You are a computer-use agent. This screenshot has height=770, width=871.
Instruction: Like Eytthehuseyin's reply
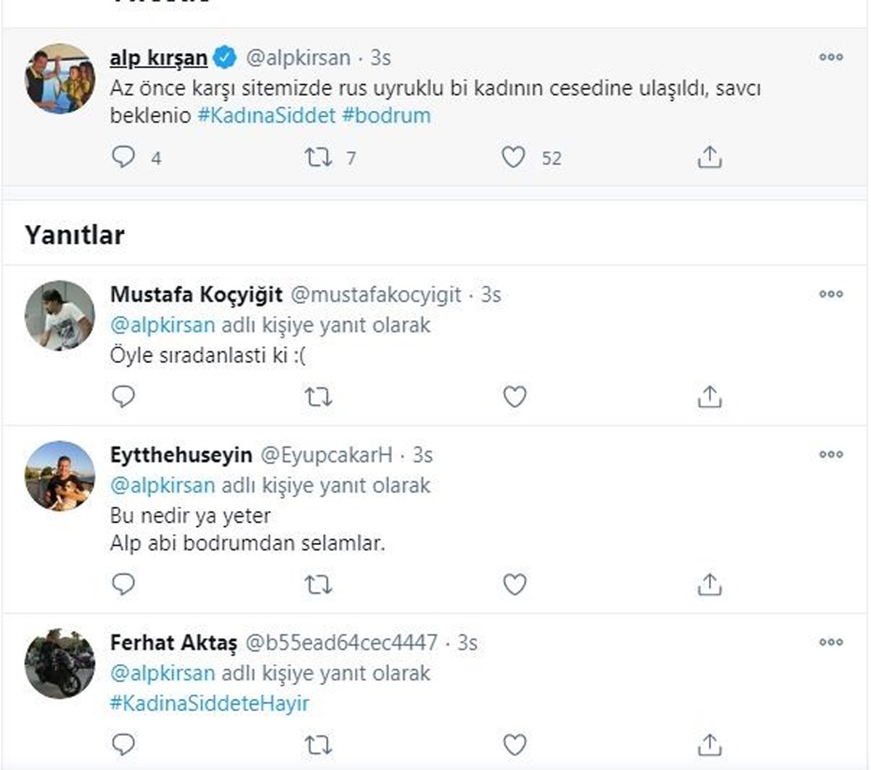(515, 584)
